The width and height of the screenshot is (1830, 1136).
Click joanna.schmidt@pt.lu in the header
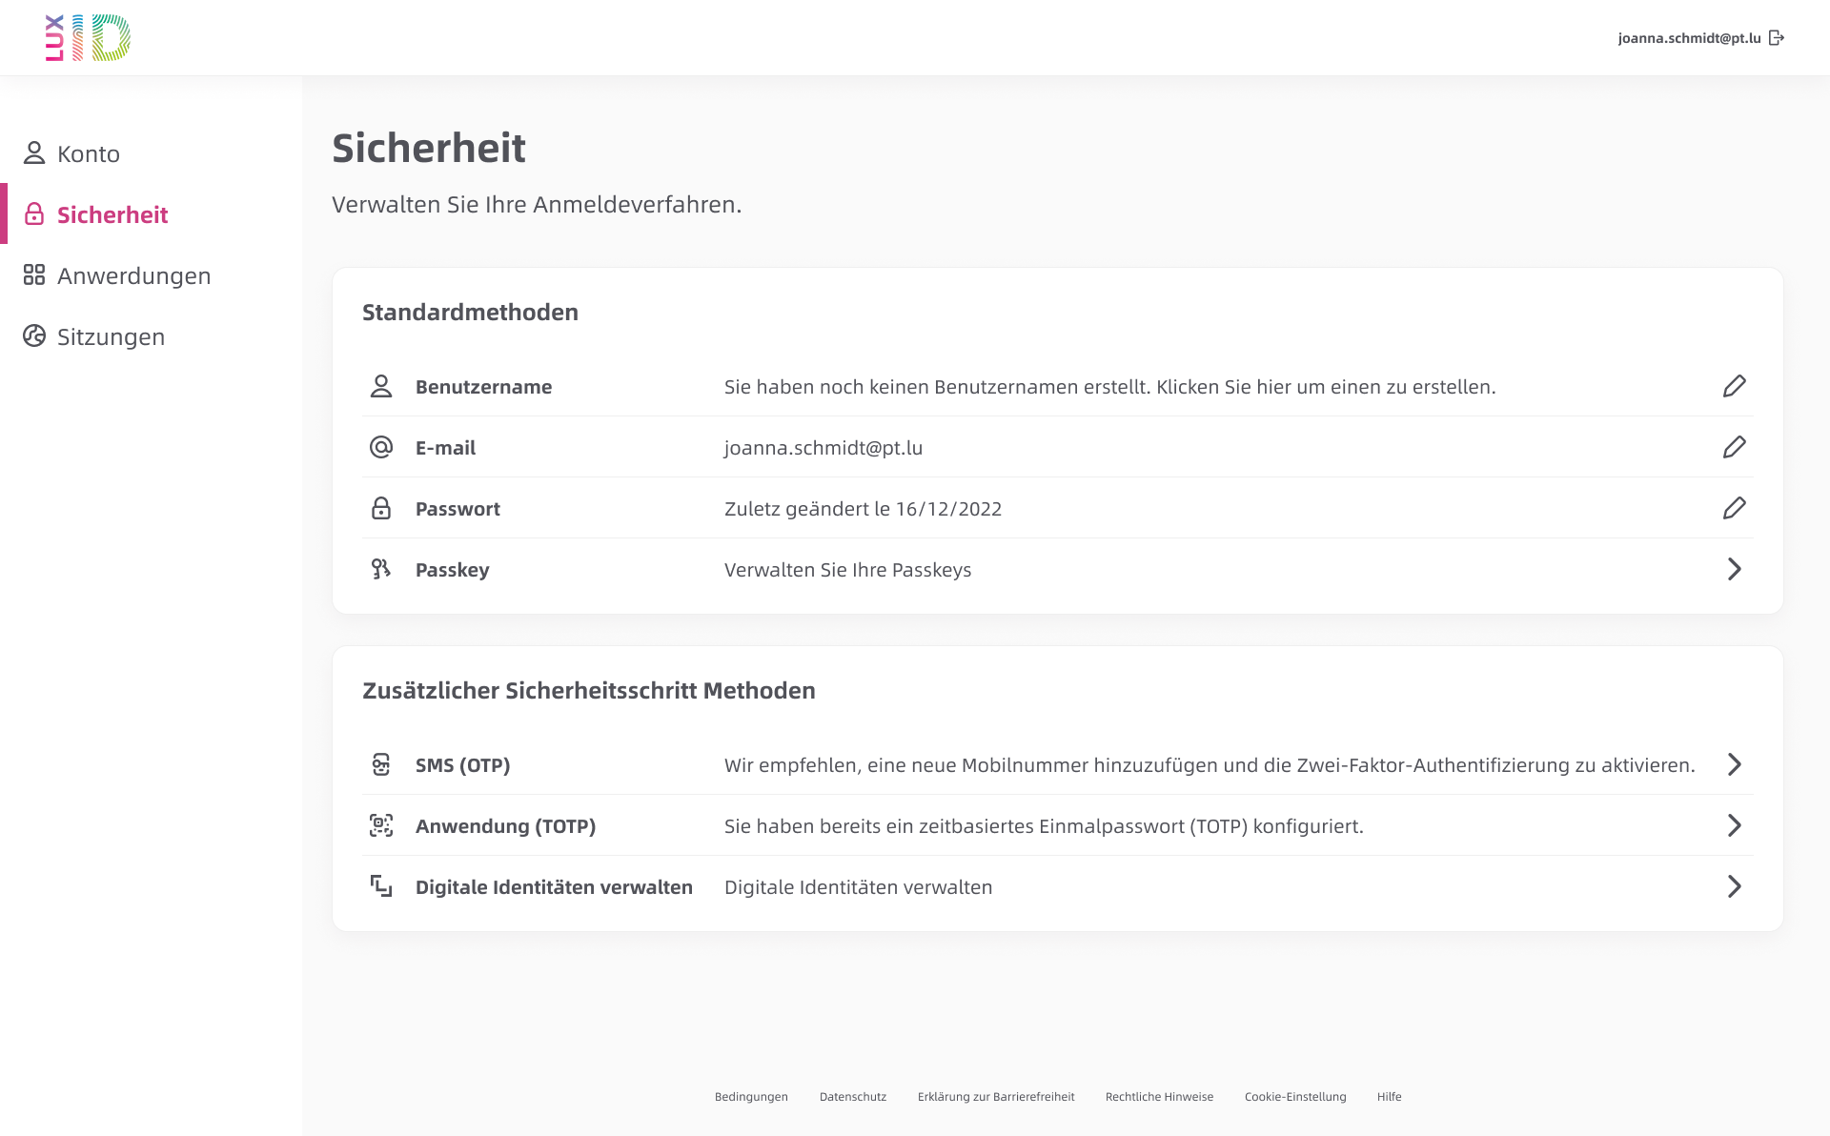(1689, 38)
